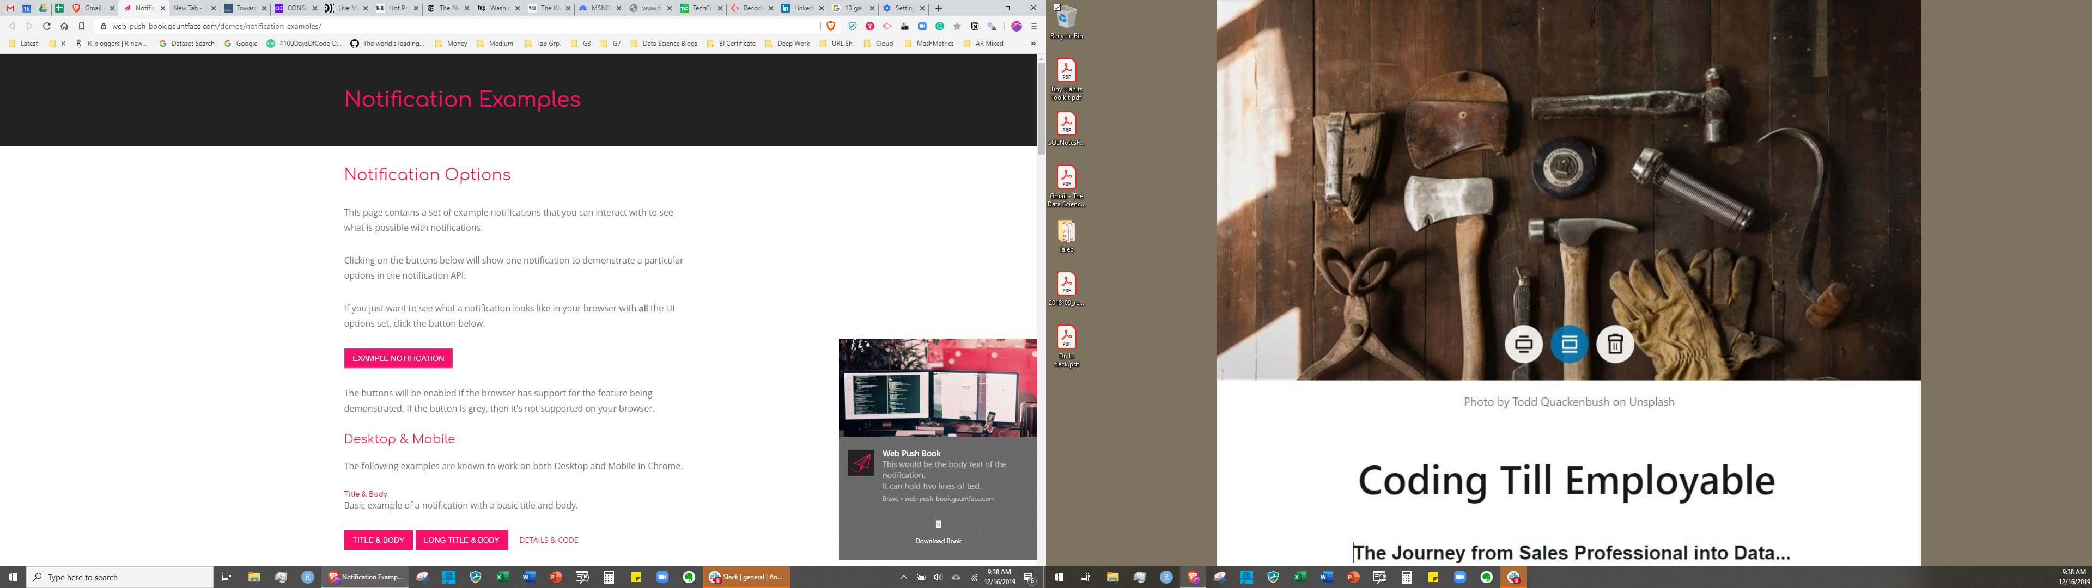2092x588 pixels.
Task: Go to browser home page icon
Action: click(64, 26)
